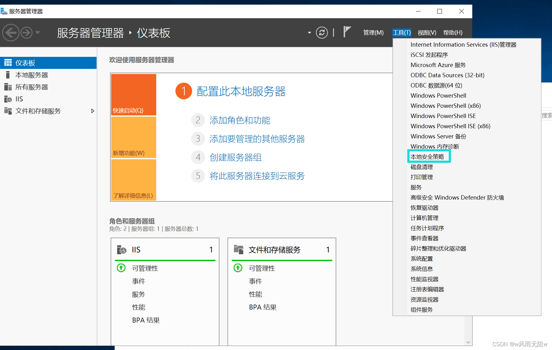Click the back navigation arrow icon
The width and height of the screenshot is (552, 350).
coord(11,33)
